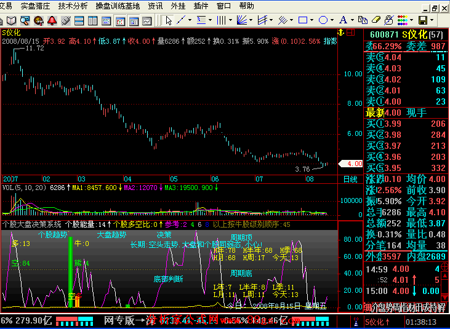Click the gray trend-chart window icon
Image resolution: width=450 pixels, height=329 pixels.
pyautogui.click(x=147, y=21)
